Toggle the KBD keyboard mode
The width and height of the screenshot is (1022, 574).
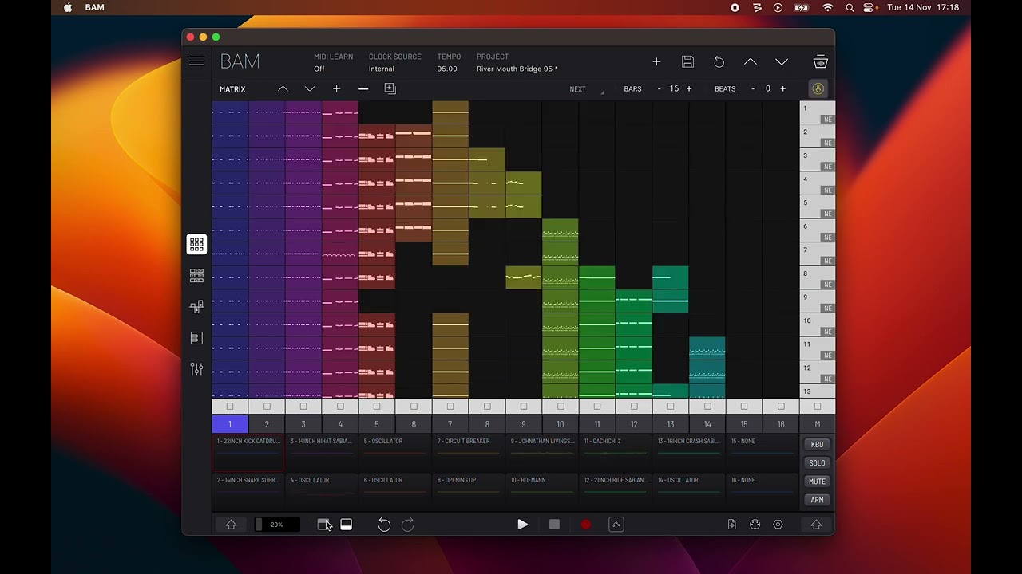click(x=817, y=444)
